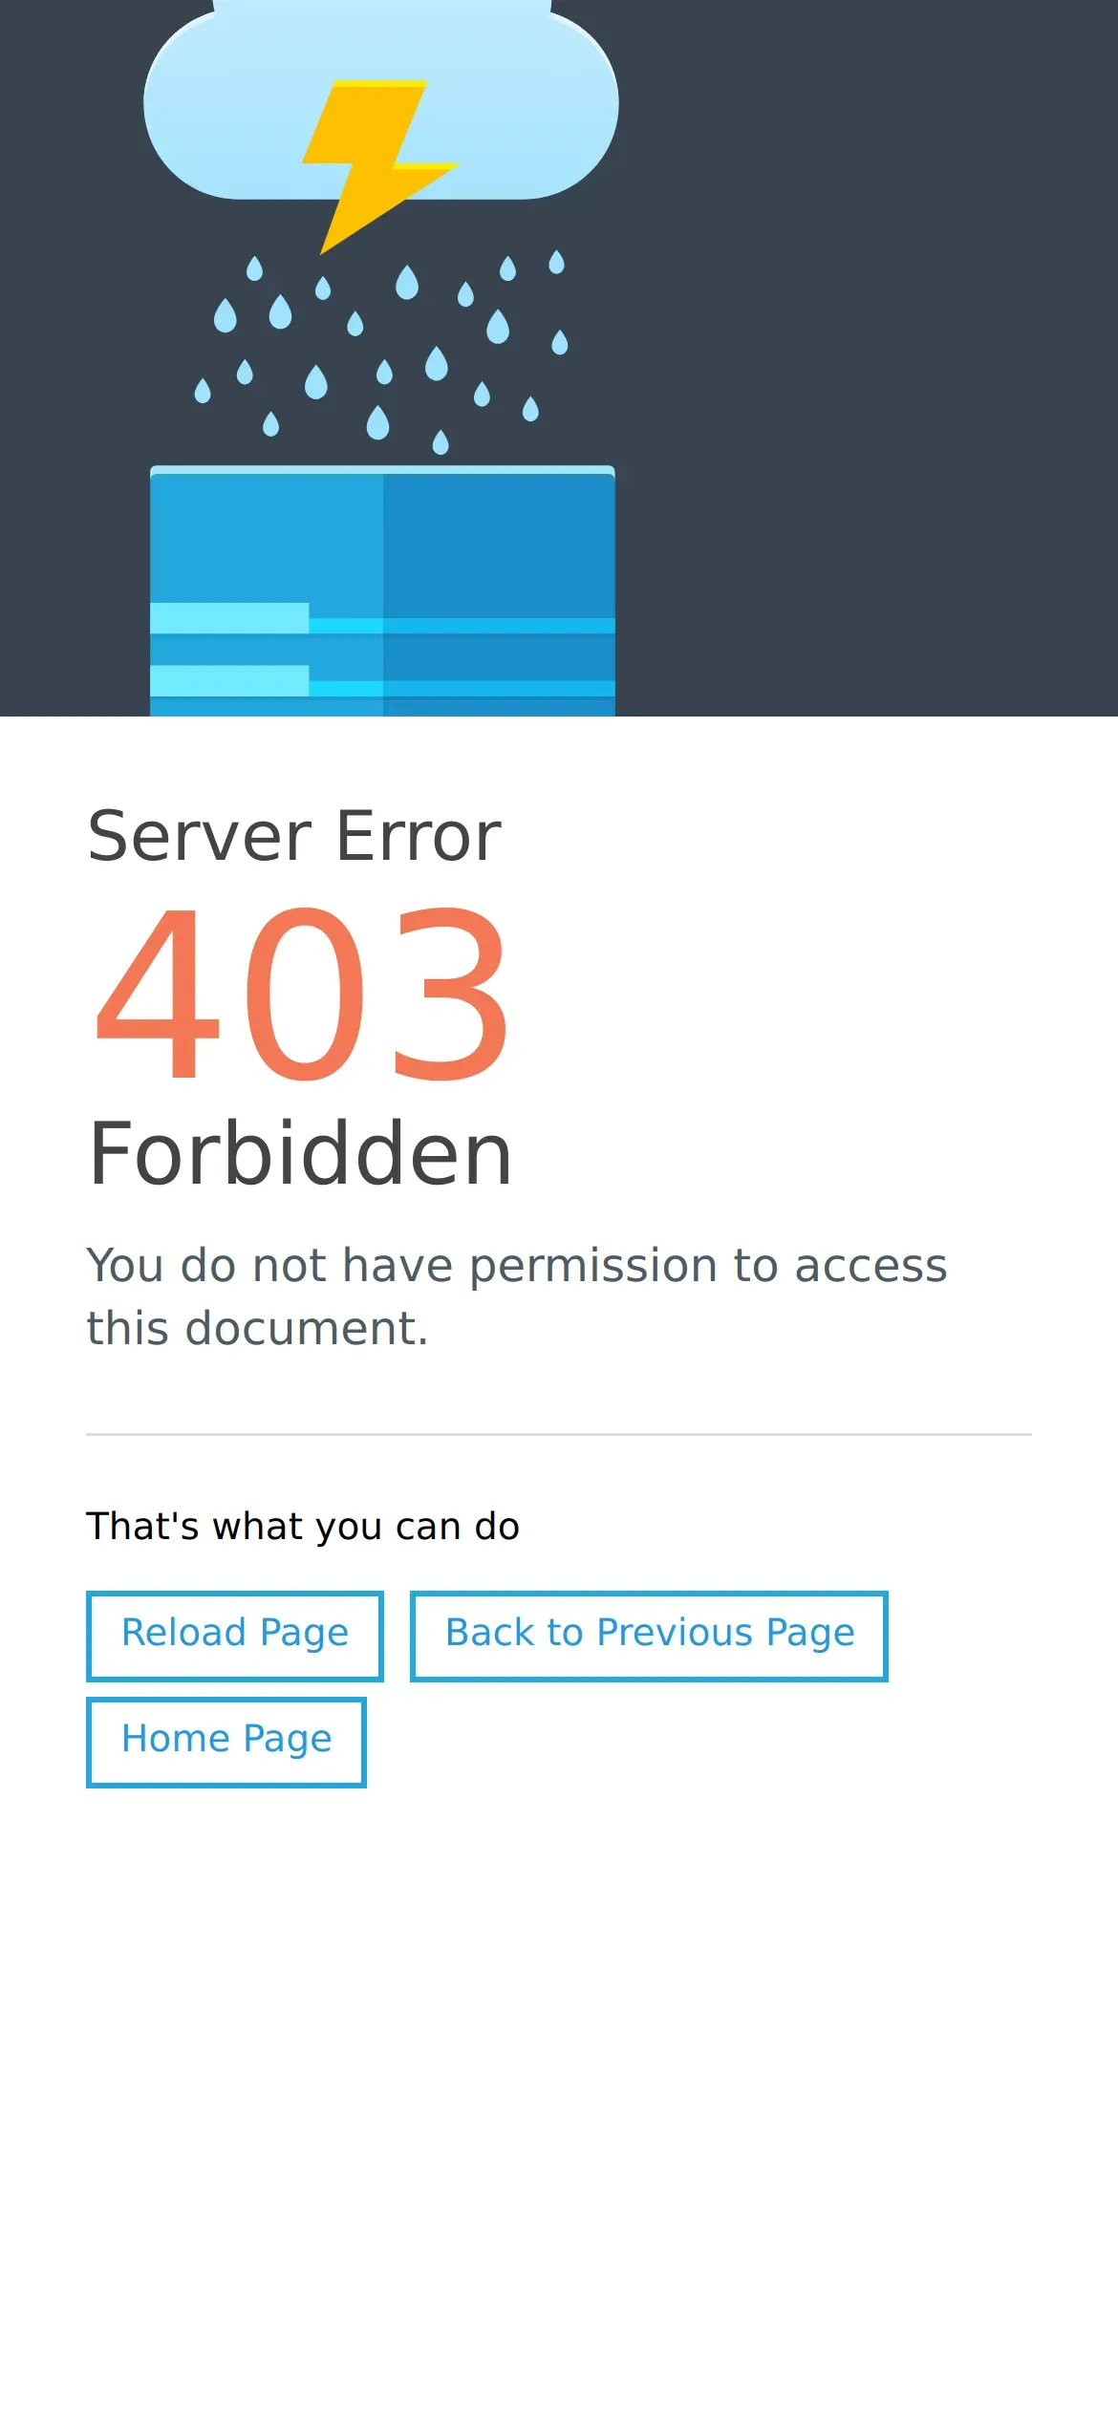Viewport: 1118px width, 2419px height.
Task: Go back via Back to Previous Page
Action: (x=649, y=1636)
